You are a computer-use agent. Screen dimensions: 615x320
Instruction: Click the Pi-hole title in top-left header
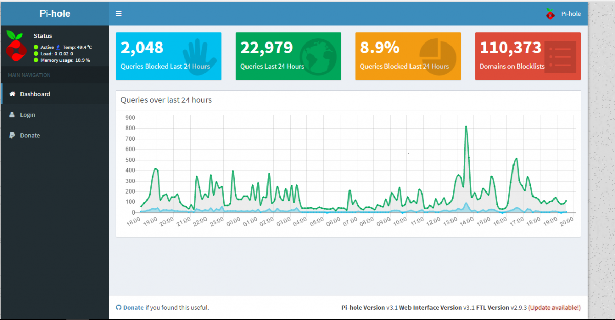click(55, 14)
